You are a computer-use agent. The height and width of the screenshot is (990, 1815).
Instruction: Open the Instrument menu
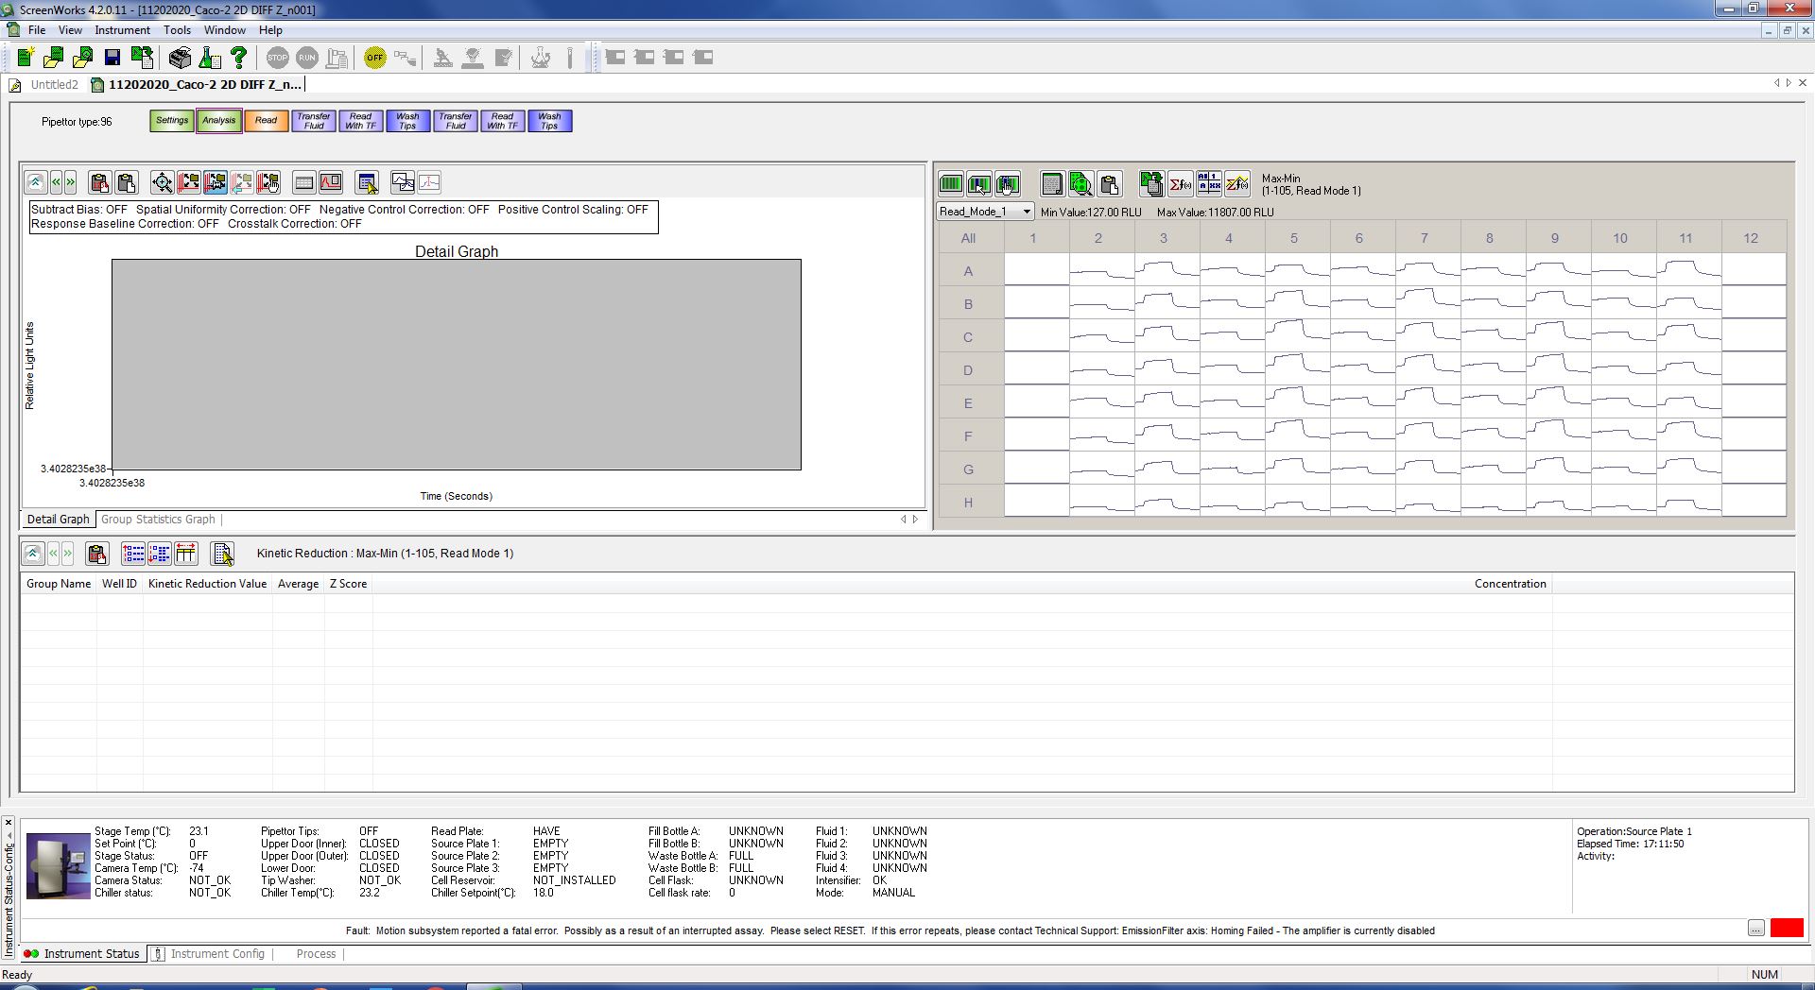click(x=122, y=30)
